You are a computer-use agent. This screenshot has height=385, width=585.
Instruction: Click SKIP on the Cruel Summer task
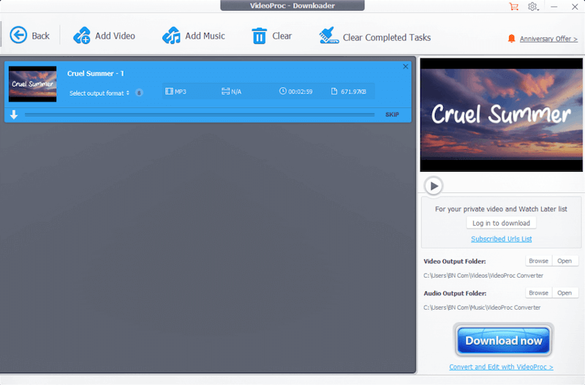(x=392, y=115)
